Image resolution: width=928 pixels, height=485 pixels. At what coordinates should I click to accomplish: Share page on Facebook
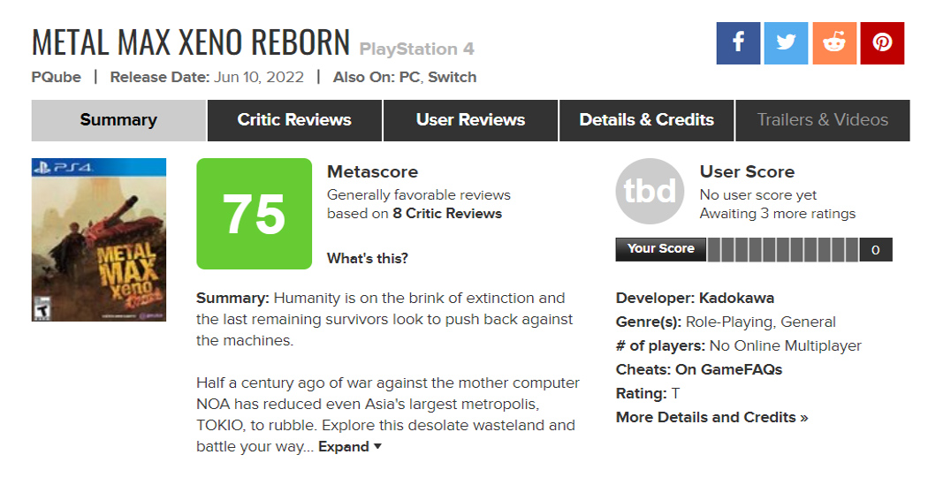[738, 42]
